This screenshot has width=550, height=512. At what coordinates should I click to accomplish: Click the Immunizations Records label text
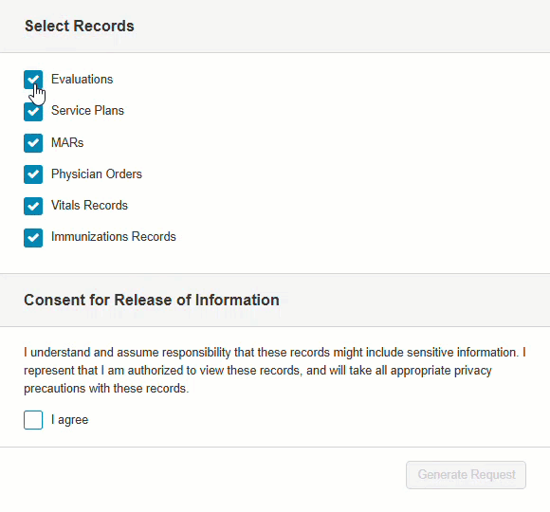pos(113,237)
